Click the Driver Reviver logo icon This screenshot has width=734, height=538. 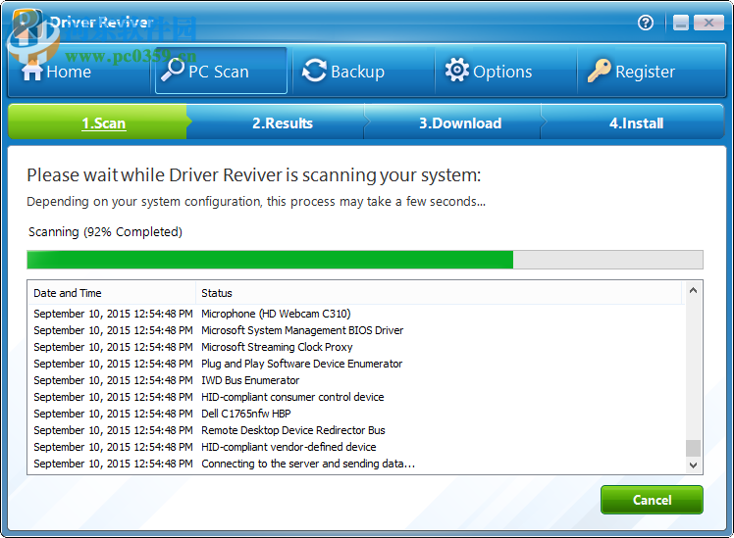(27, 24)
